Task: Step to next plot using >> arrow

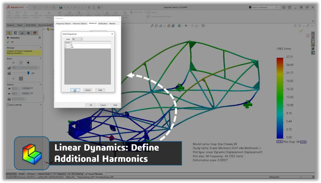Action: [303, 142]
